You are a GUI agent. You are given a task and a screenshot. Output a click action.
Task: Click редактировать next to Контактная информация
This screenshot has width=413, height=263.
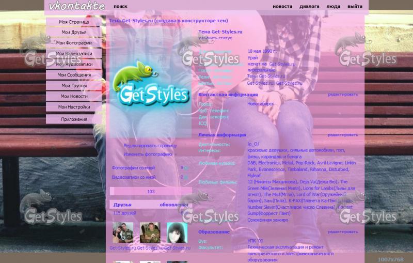pos(343,95)
